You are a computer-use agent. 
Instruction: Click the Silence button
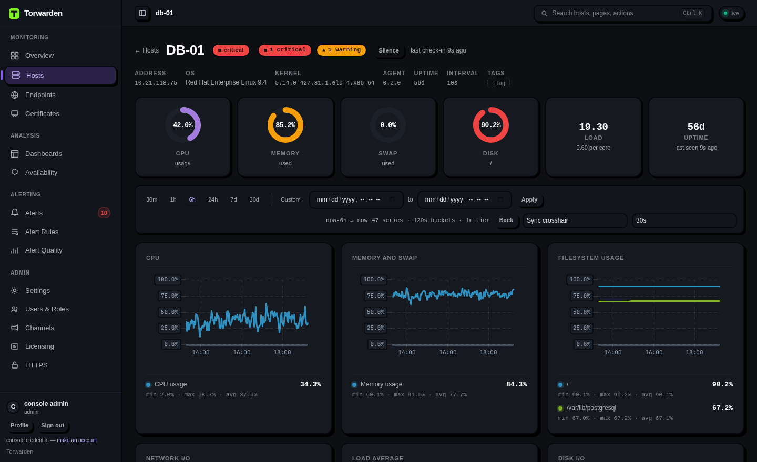[x=389, y=50]
